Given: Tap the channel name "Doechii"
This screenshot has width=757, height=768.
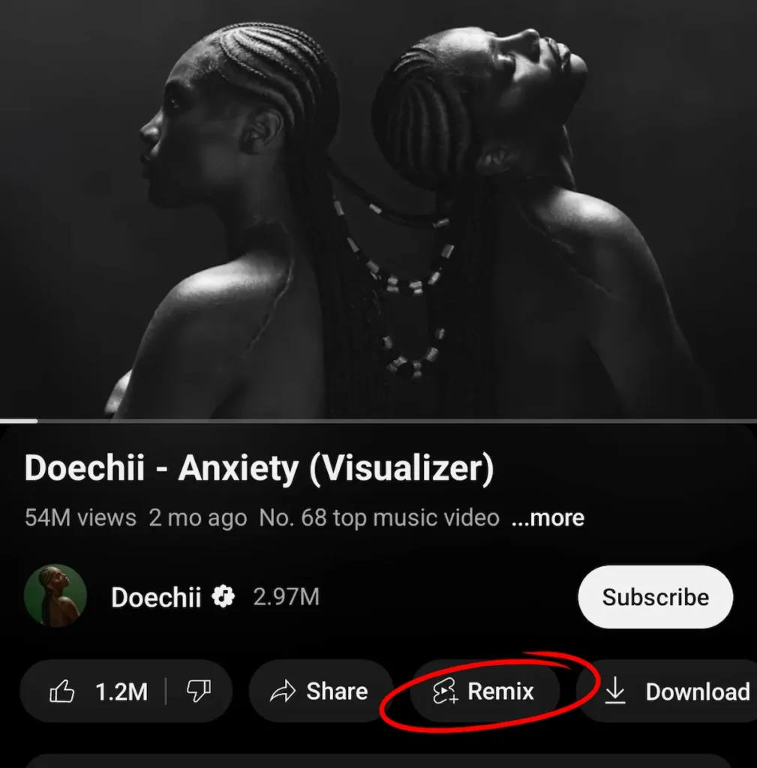Looking at the screenshot, I should 156,597.
